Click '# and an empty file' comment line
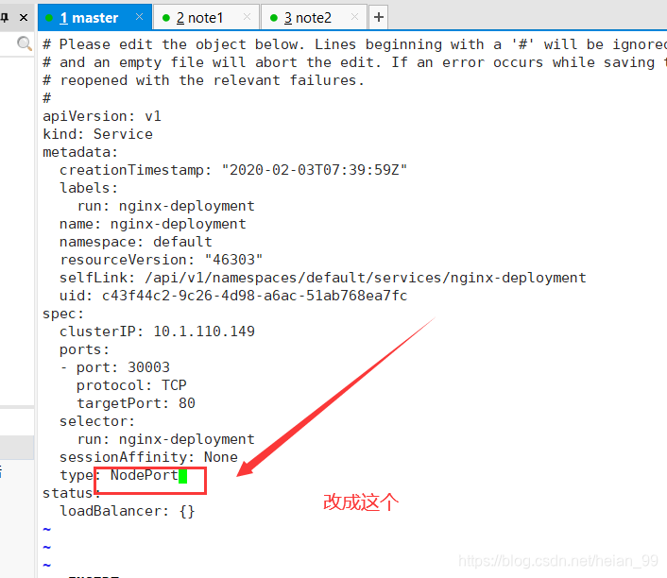The image size is (667, 578). pos(355,62)
